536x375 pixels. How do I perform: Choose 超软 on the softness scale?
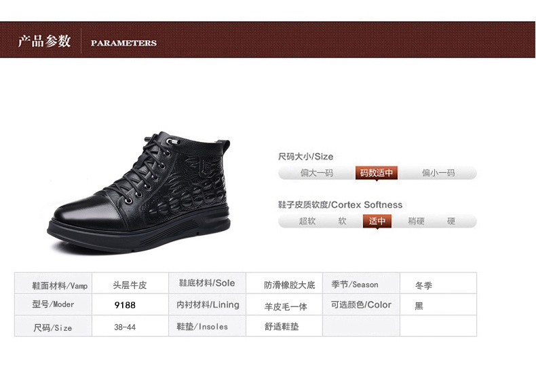307,221
